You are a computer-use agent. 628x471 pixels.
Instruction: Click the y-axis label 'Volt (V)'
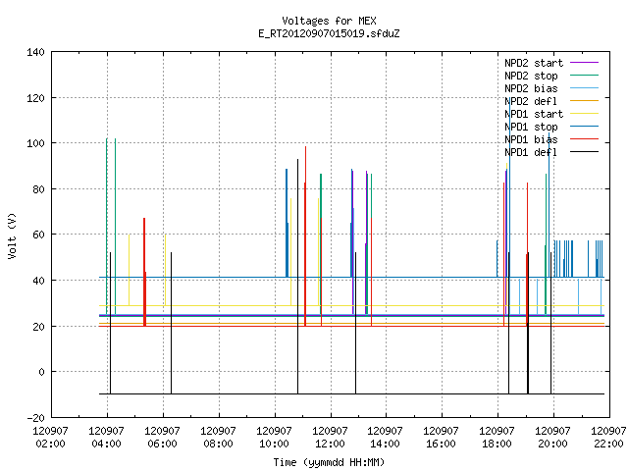tap(13, 235)
